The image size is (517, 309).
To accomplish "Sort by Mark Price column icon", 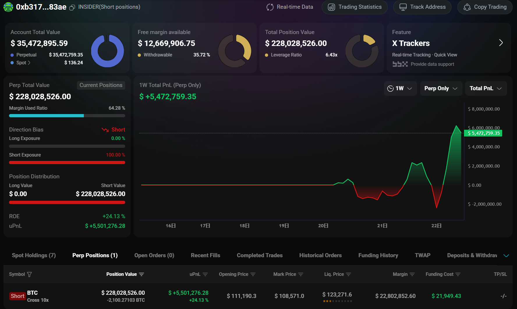I will (x=301, y=274).
